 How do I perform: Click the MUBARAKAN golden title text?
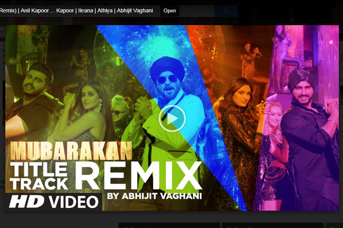71,150
